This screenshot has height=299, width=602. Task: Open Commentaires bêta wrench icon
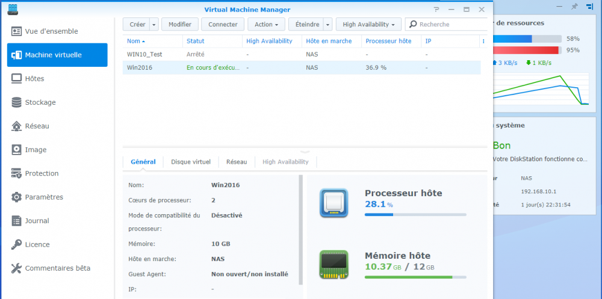16,268
